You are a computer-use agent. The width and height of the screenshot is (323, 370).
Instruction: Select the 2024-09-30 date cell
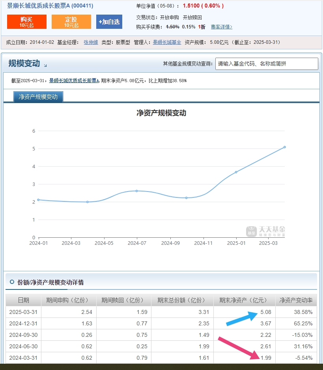pyautogui.click(x=23, y=335)
